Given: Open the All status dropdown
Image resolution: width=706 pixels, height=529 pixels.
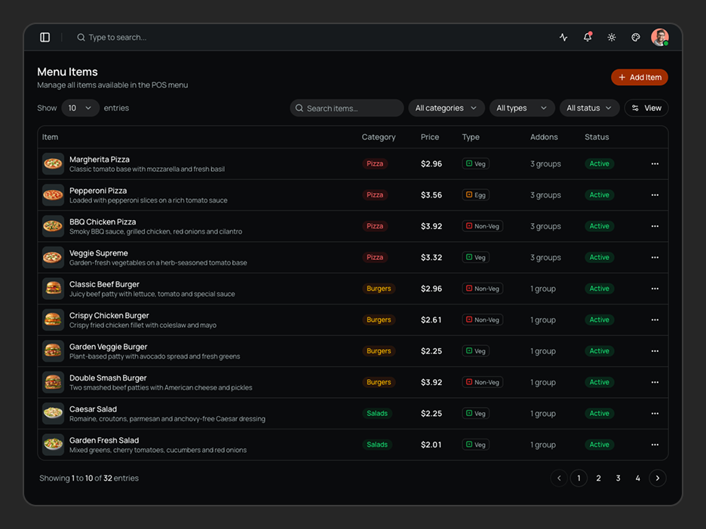Looking at the screenshot, I should 589,108.
